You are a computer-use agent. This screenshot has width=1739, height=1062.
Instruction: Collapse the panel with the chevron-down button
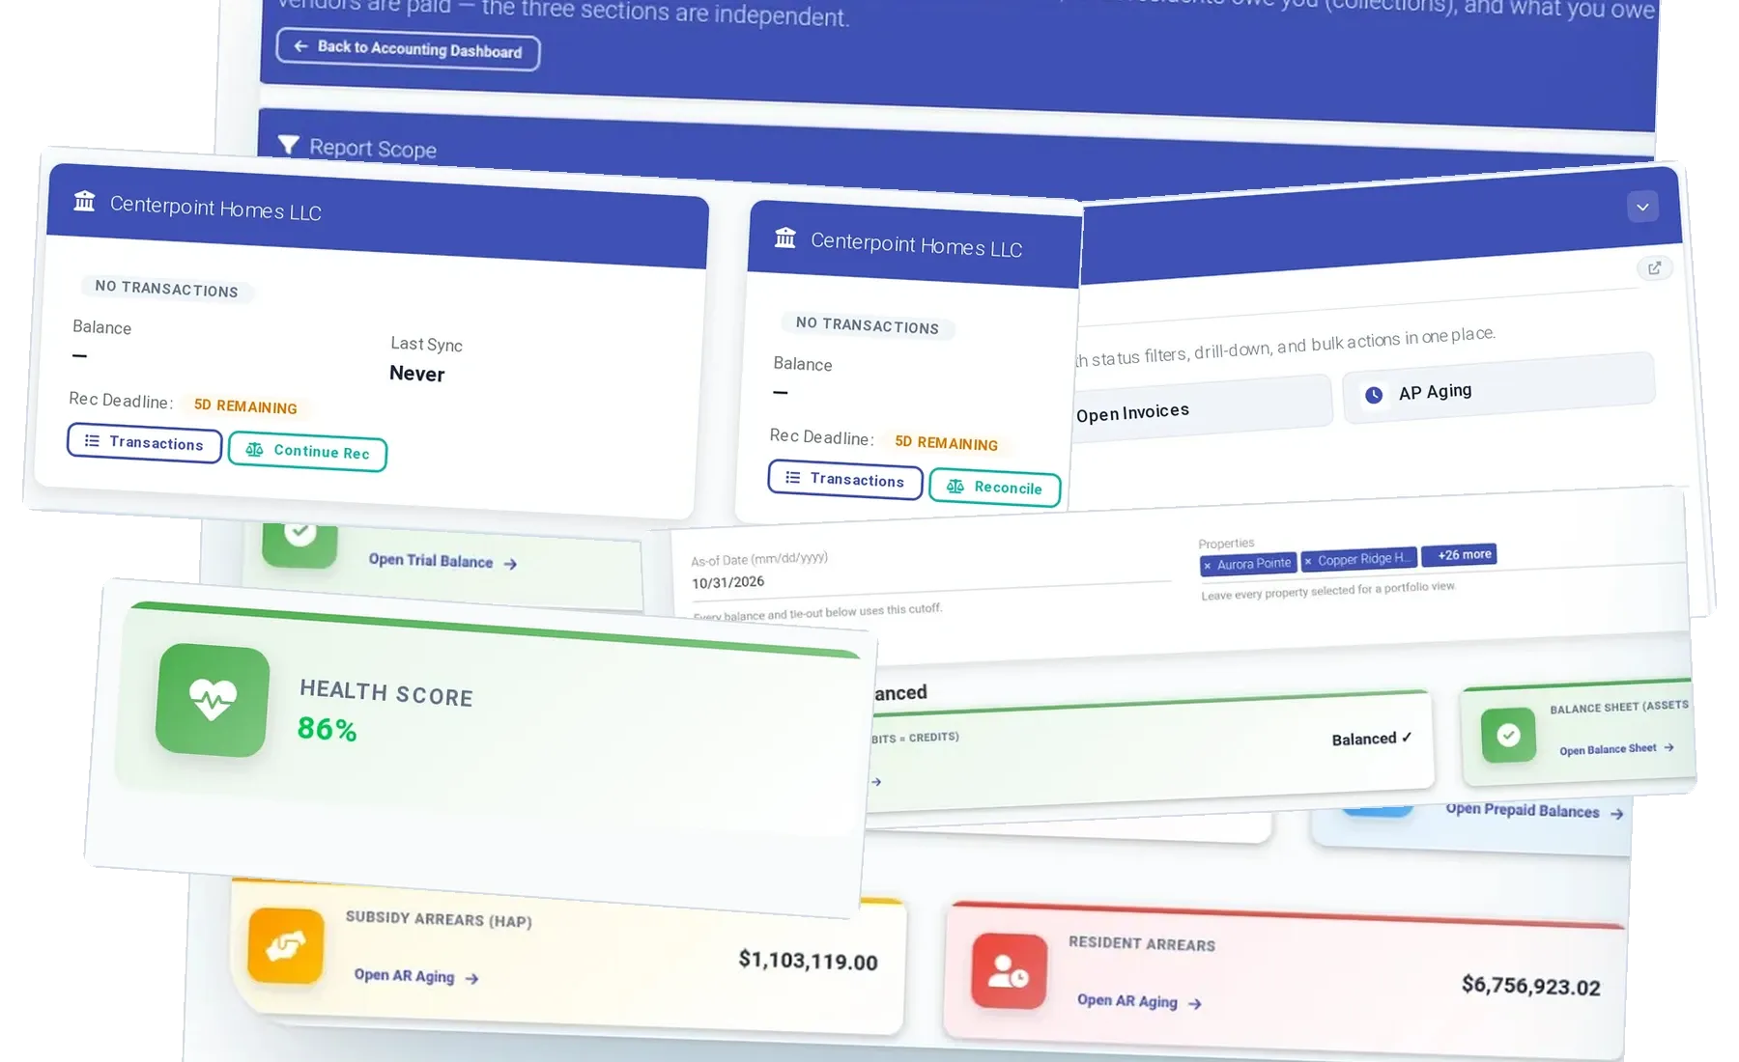click(1642, 207)
